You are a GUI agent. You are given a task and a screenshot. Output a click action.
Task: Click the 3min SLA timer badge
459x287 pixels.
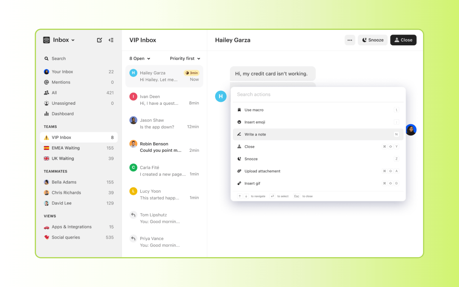pyautogui.click(x=192, y=73)
